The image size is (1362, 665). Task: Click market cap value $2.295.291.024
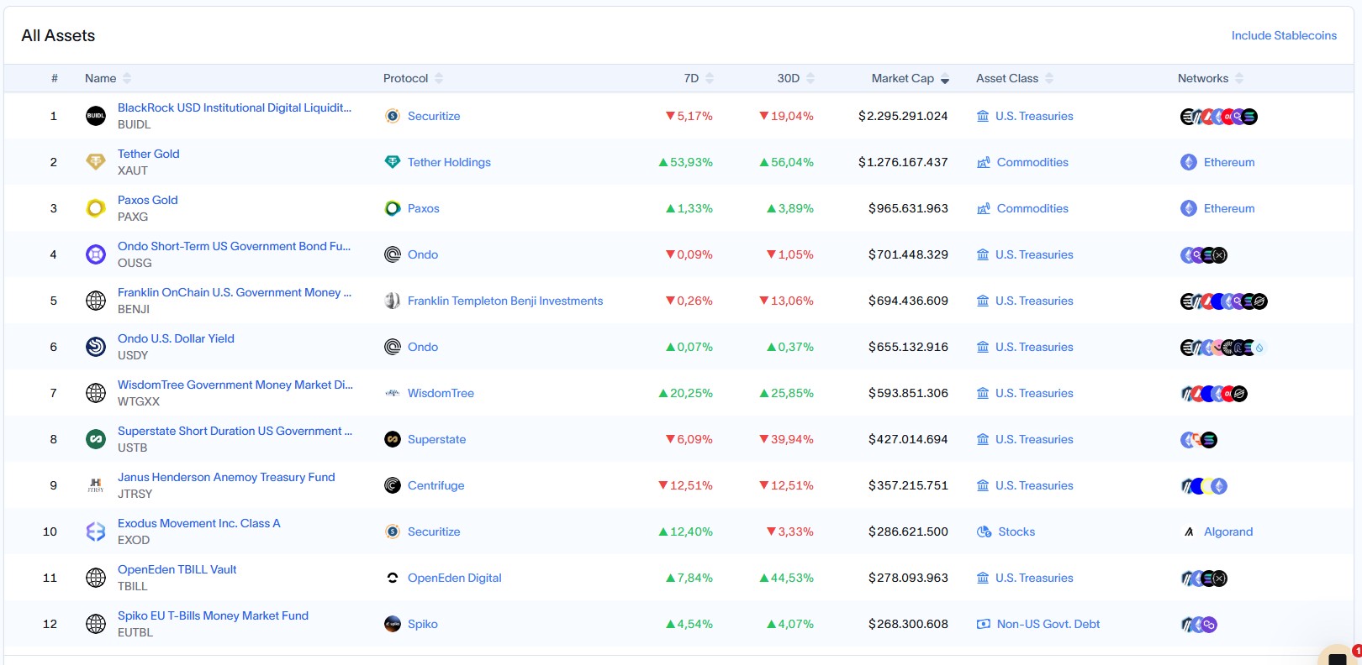903,116
